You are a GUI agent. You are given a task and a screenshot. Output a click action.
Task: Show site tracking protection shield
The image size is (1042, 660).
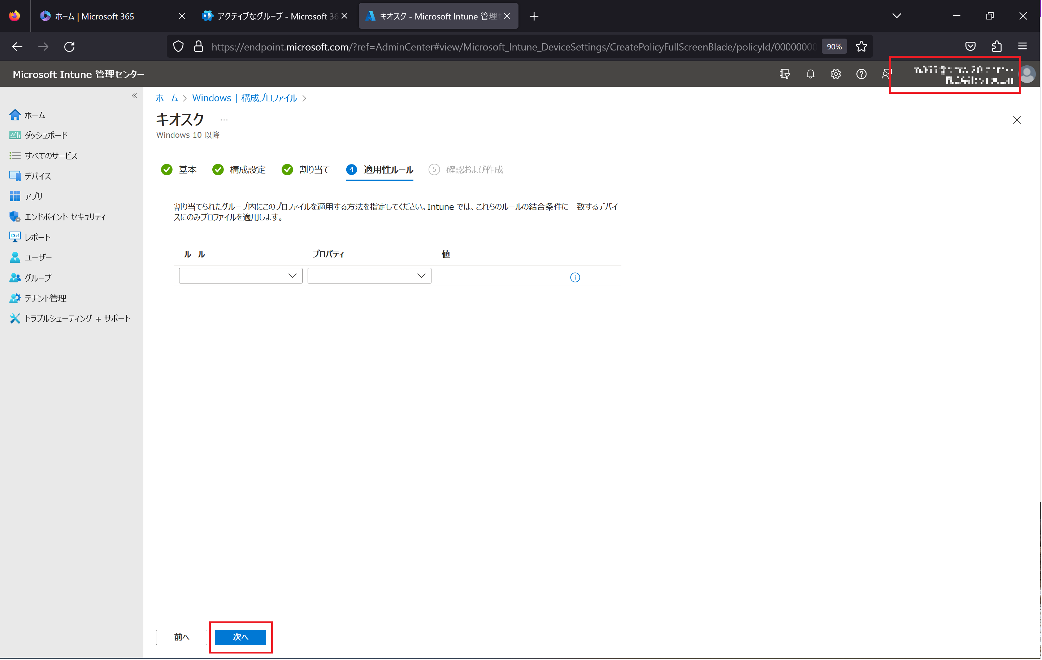[x=178, y=46]
